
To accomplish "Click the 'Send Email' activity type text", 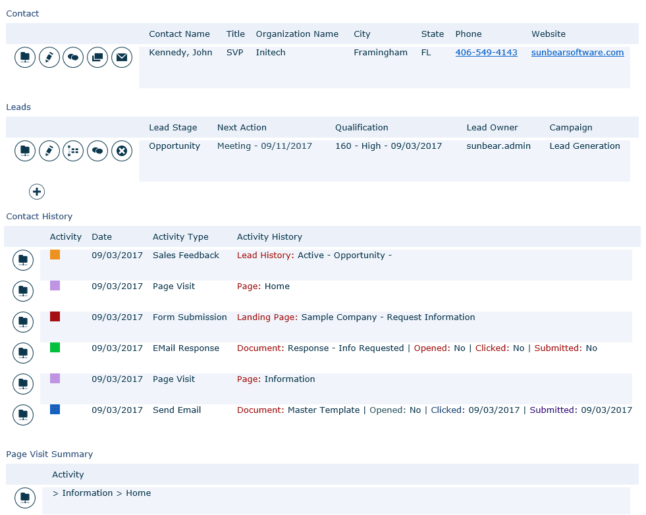I will [176, 410].
